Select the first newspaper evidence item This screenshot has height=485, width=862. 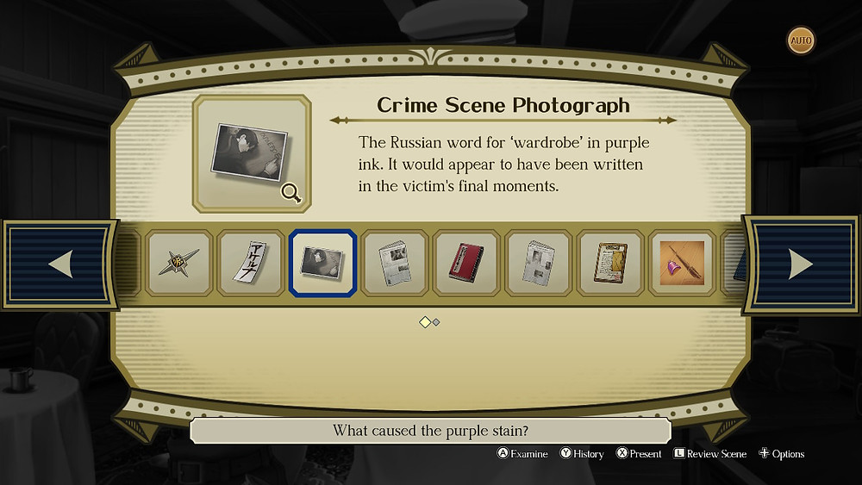click(x=395, y=263)
